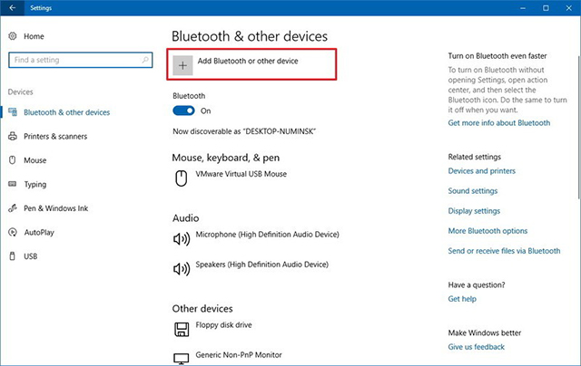
Task: Click the Audio section heading
Action: pos(185,218)
